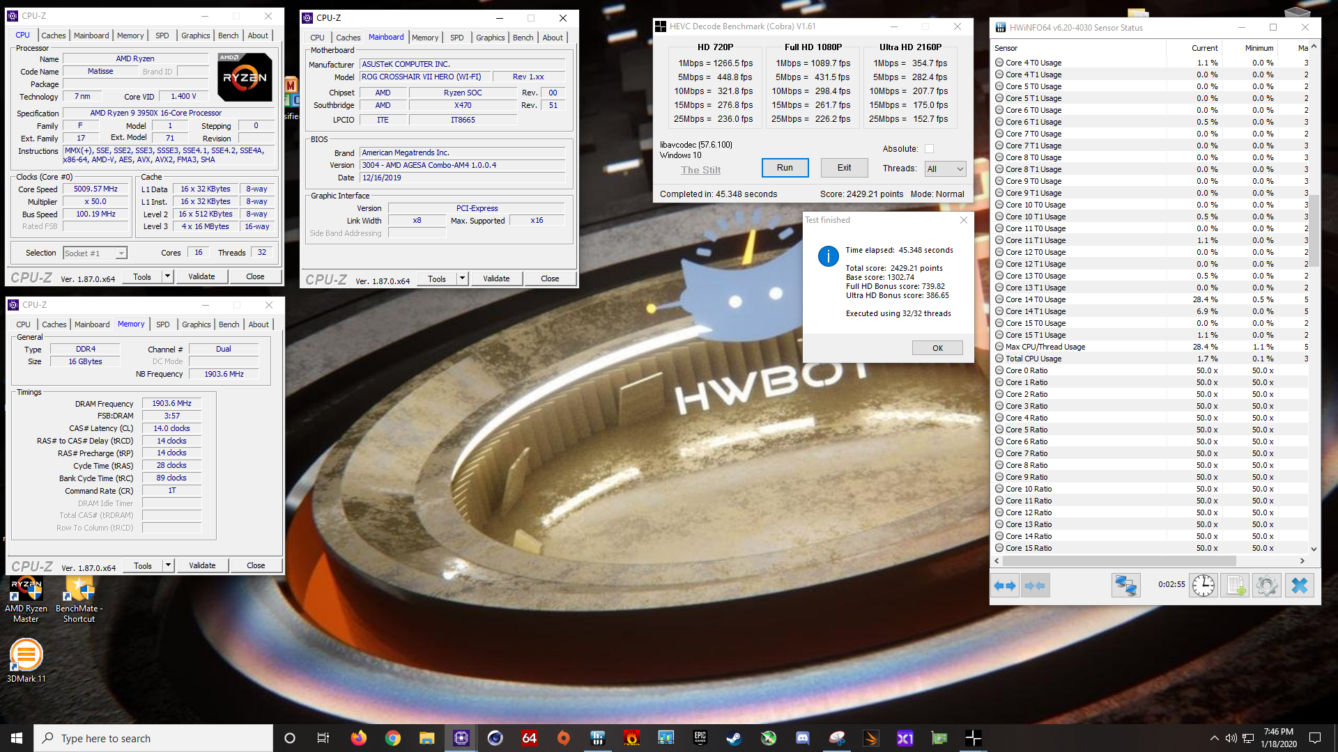
Task: Click Close button in Memory CPU-Z window
Action: tap(256, 565)
